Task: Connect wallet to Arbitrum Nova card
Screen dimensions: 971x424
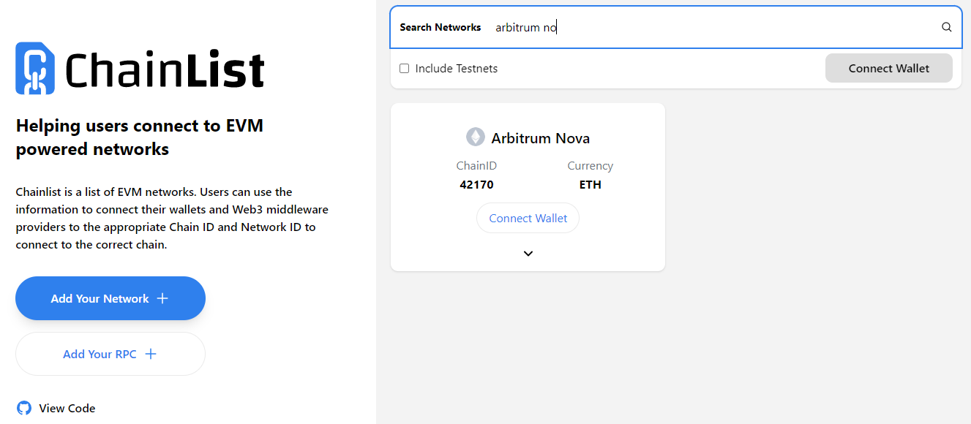Action: pyautogui.click(x=528, y=218)
